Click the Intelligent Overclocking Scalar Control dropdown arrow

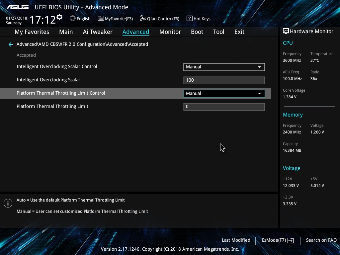pyautogui.click(x=259, y=67)
